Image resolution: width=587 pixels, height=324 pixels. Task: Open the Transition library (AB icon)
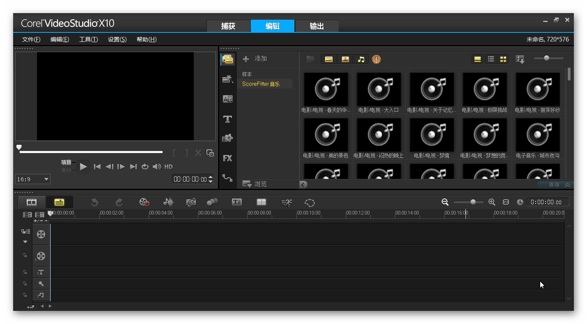point(227,99)
